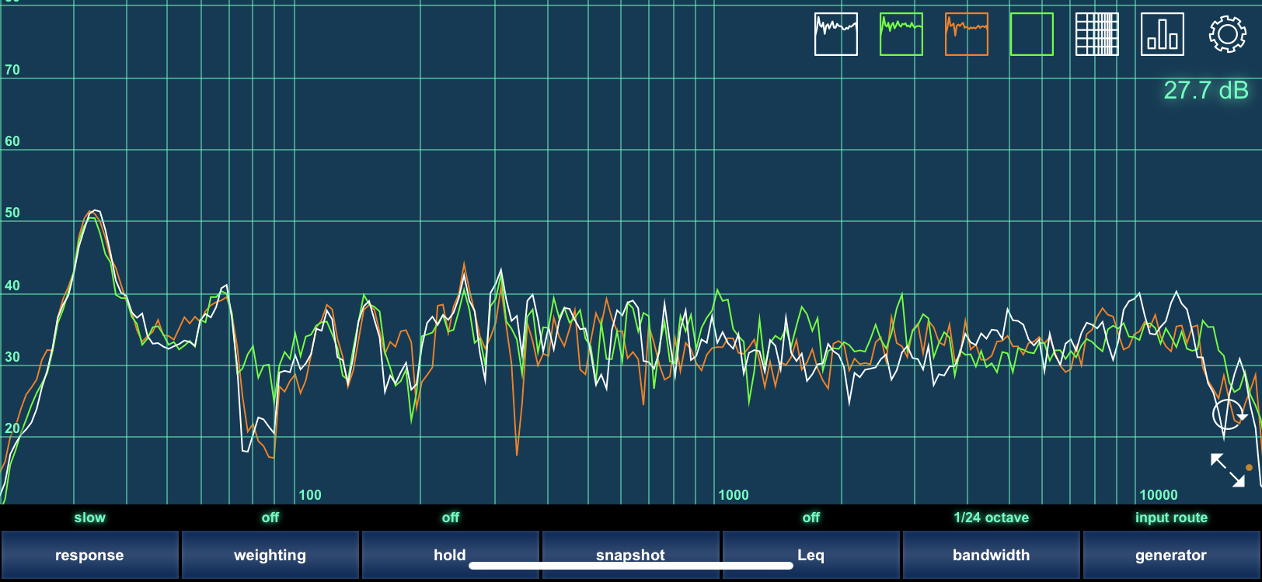This screenshot has height=582, width=1262.
Task: Open the bandwidth options
Action: click(x=991, y=555)
